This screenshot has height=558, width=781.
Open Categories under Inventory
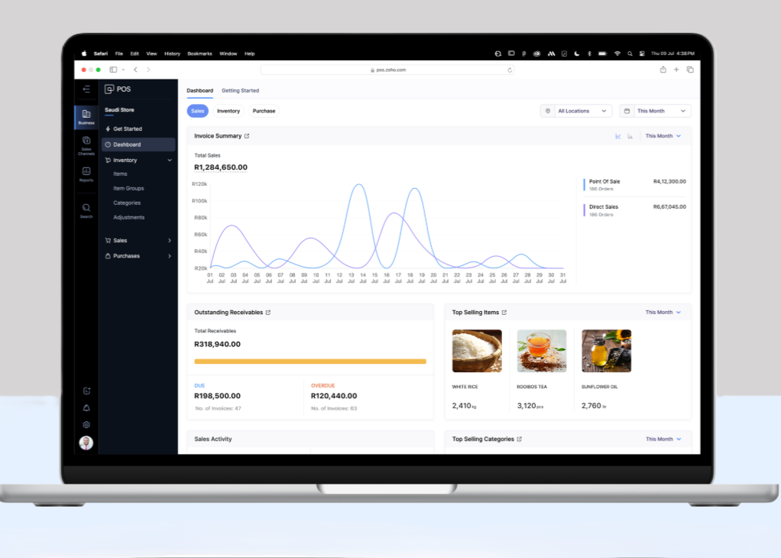click(x=127, y=203)
